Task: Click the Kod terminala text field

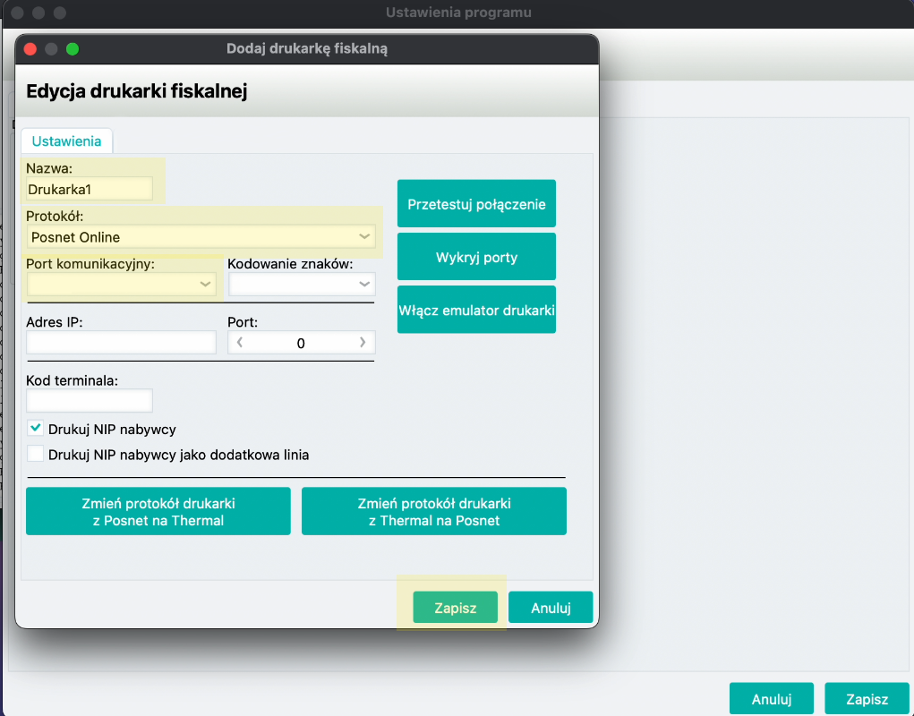Action: [x=89, y=400]
